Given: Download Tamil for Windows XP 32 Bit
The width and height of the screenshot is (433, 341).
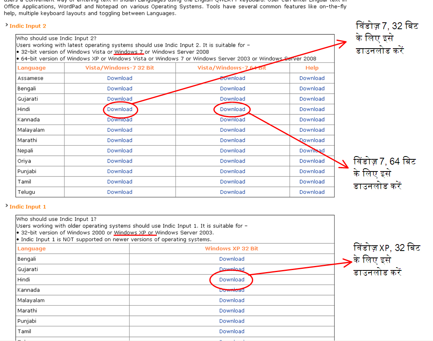Looking at the screenshot, I should [x=232, y=331].
